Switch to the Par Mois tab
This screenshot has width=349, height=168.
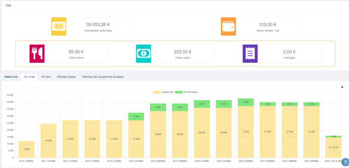click(46, 77)
